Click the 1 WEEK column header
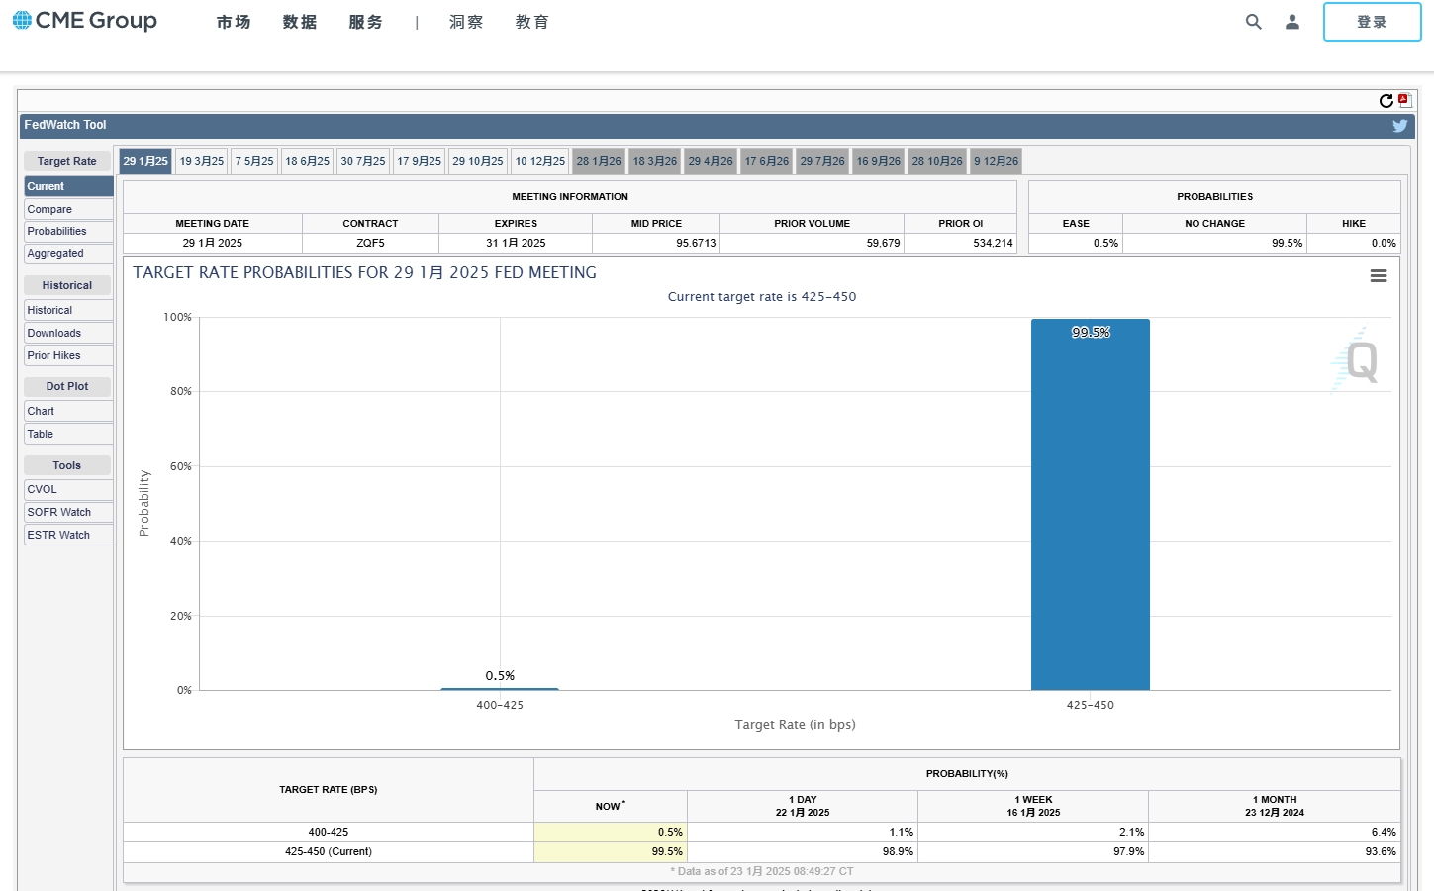The height and width of the screenshot is (891, 1434). pyautogui.click(x=1033, y=806)
